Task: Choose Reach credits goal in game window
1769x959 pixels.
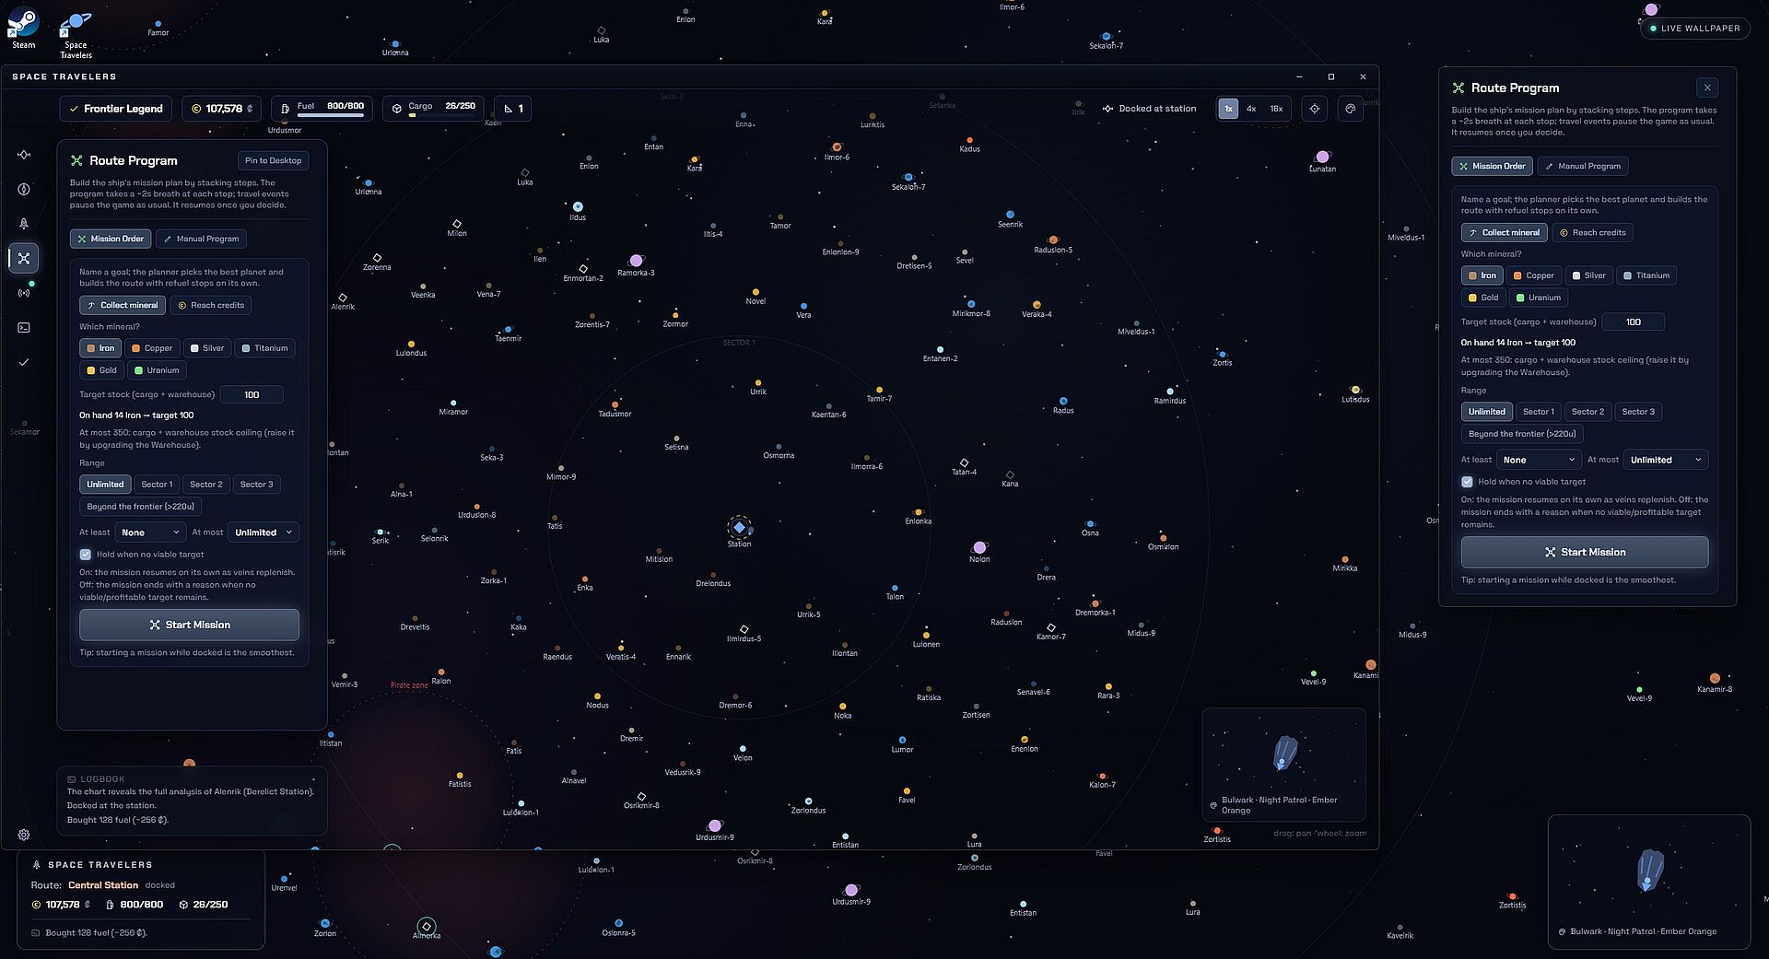Action: coord(211,305)
